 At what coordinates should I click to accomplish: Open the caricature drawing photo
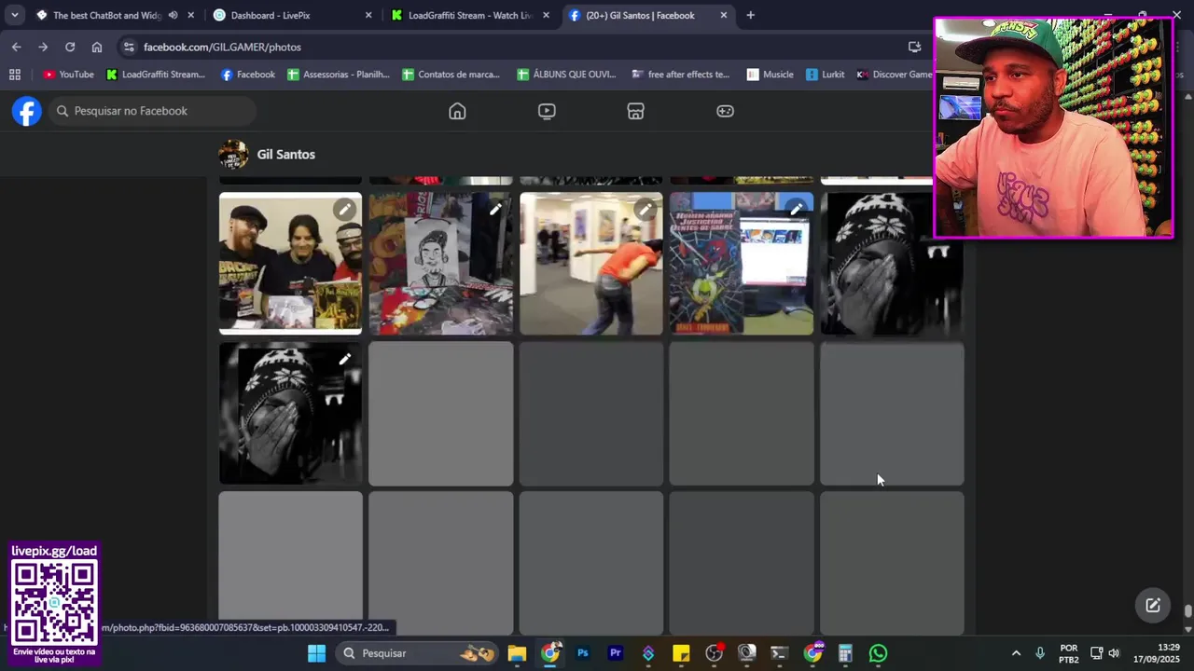(x=440, y=264)
